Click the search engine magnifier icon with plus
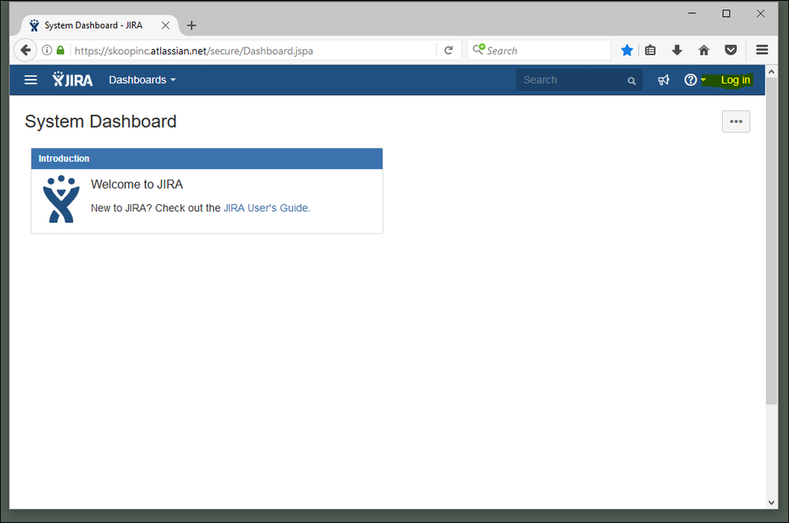 point(479,49)
